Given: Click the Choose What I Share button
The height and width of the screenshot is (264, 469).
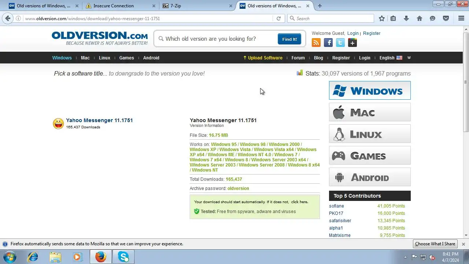Looking at the screenshot, I should [435, 244].
